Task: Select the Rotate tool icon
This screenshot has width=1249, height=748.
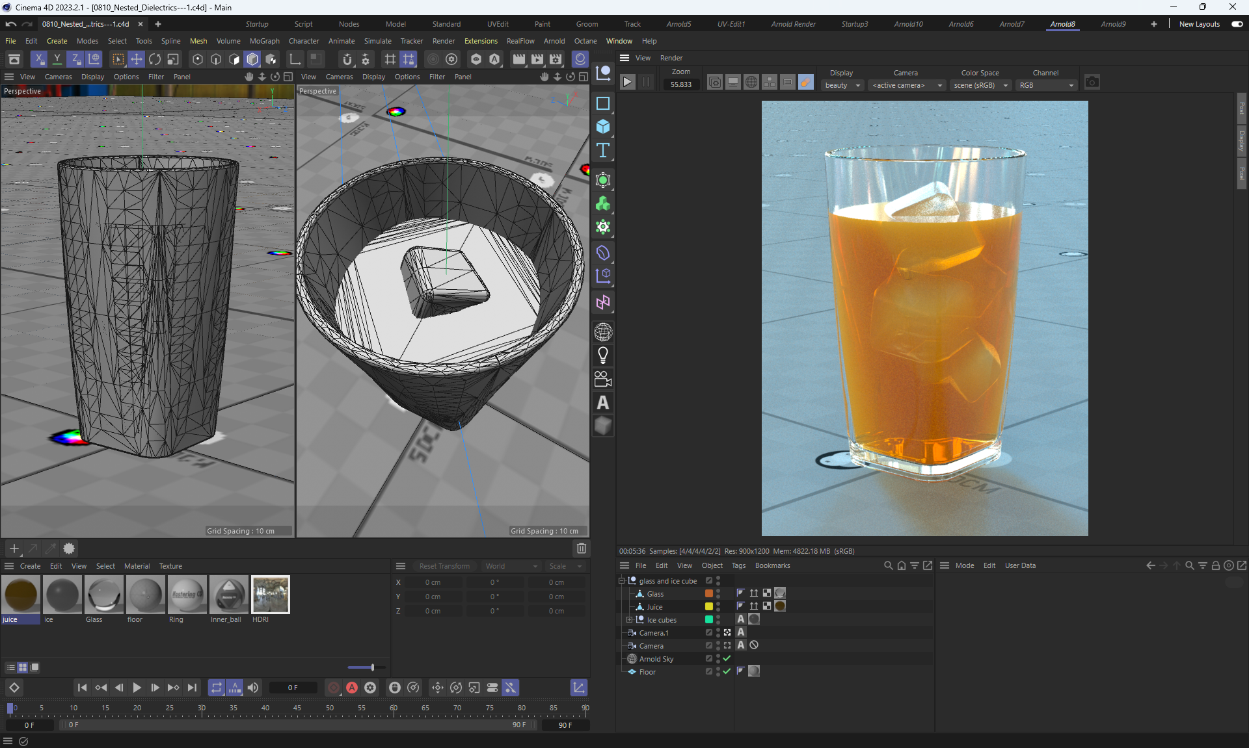Action: tap(155, 59)
